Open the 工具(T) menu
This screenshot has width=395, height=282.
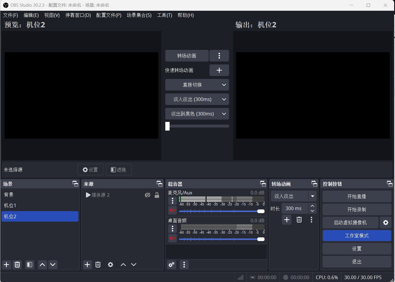tap(164, 15)
